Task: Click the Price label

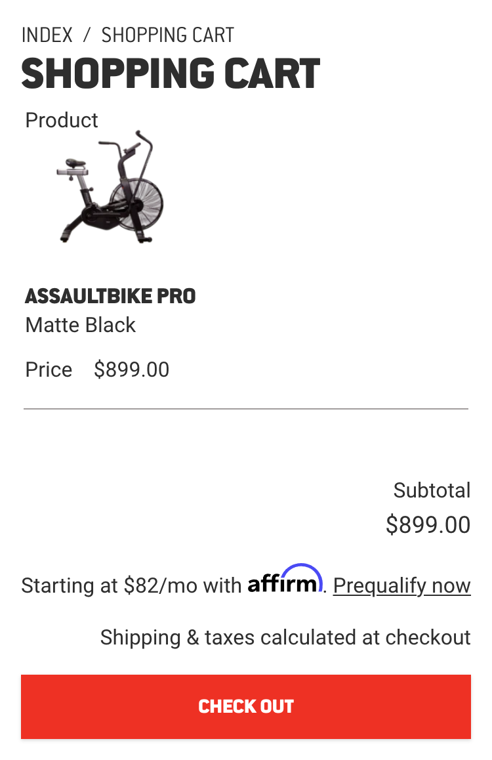Action: 49,369
